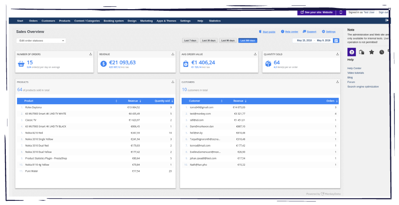Open the calendar date picker icon
Image resolution: width=399 pixels, height=205 pixels.
pyautogui.click(x=336, y=41)
